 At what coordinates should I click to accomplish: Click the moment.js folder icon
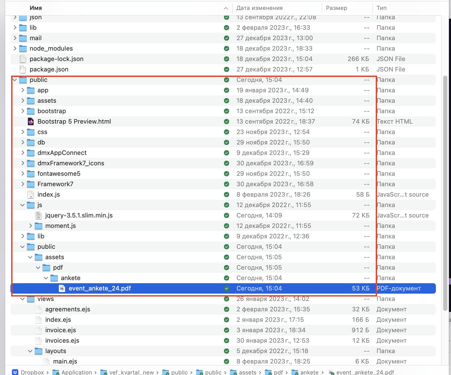(39, 226)
